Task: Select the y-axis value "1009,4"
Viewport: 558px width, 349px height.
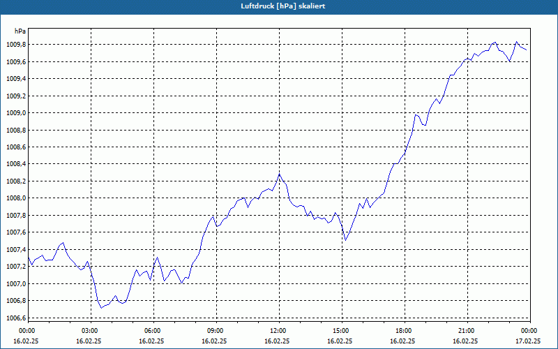Action: (16, 79)
